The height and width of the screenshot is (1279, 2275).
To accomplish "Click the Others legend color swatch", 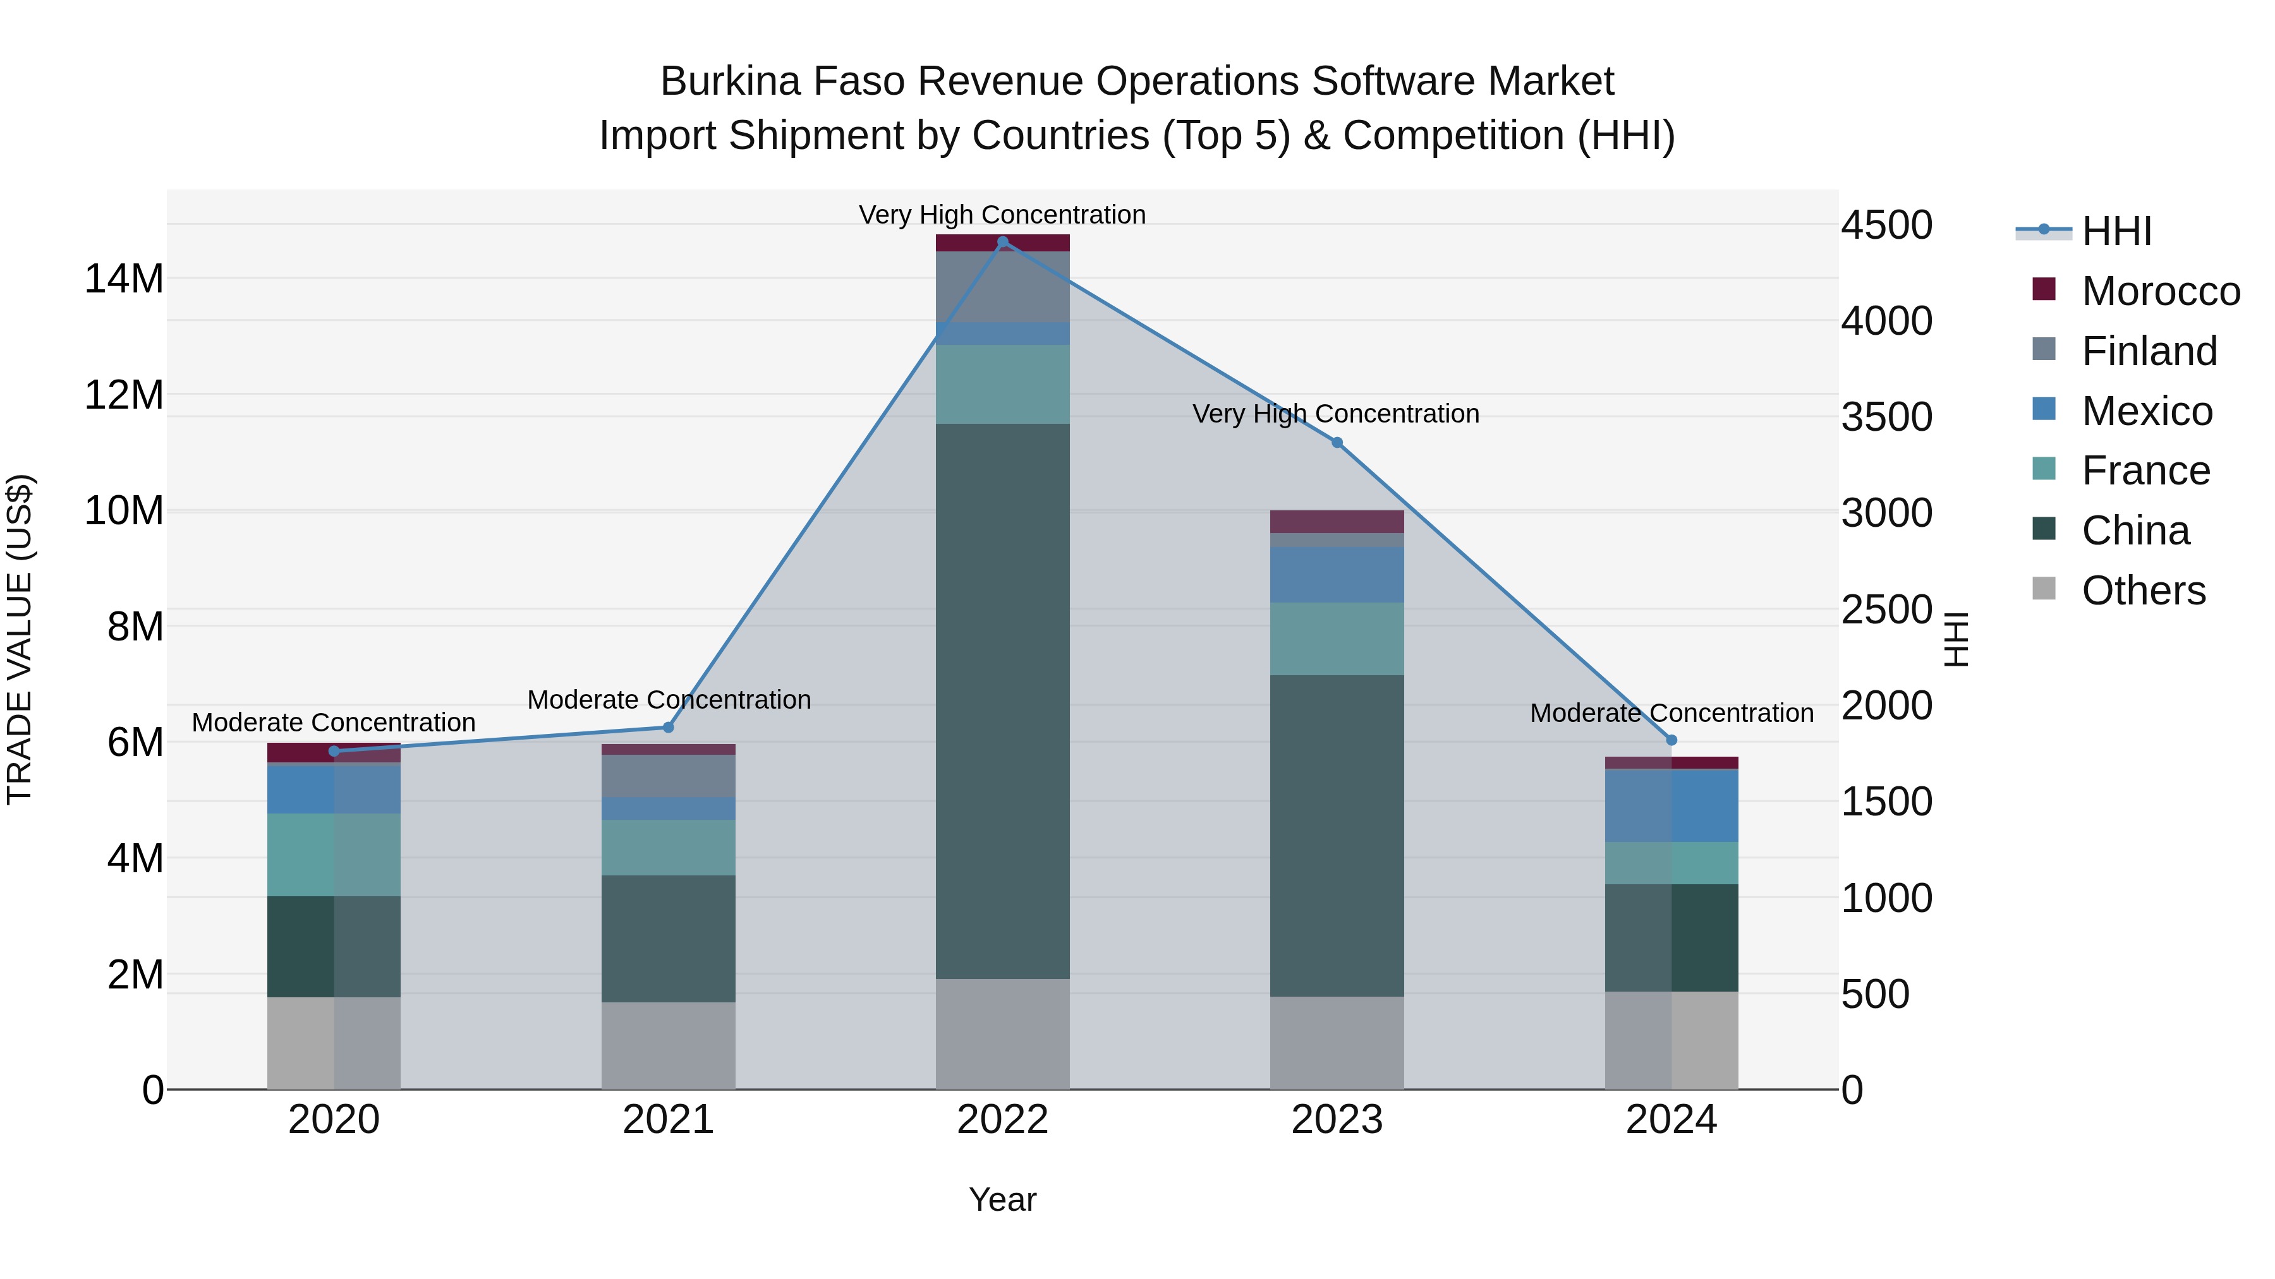I will (x=2044, y=588).
